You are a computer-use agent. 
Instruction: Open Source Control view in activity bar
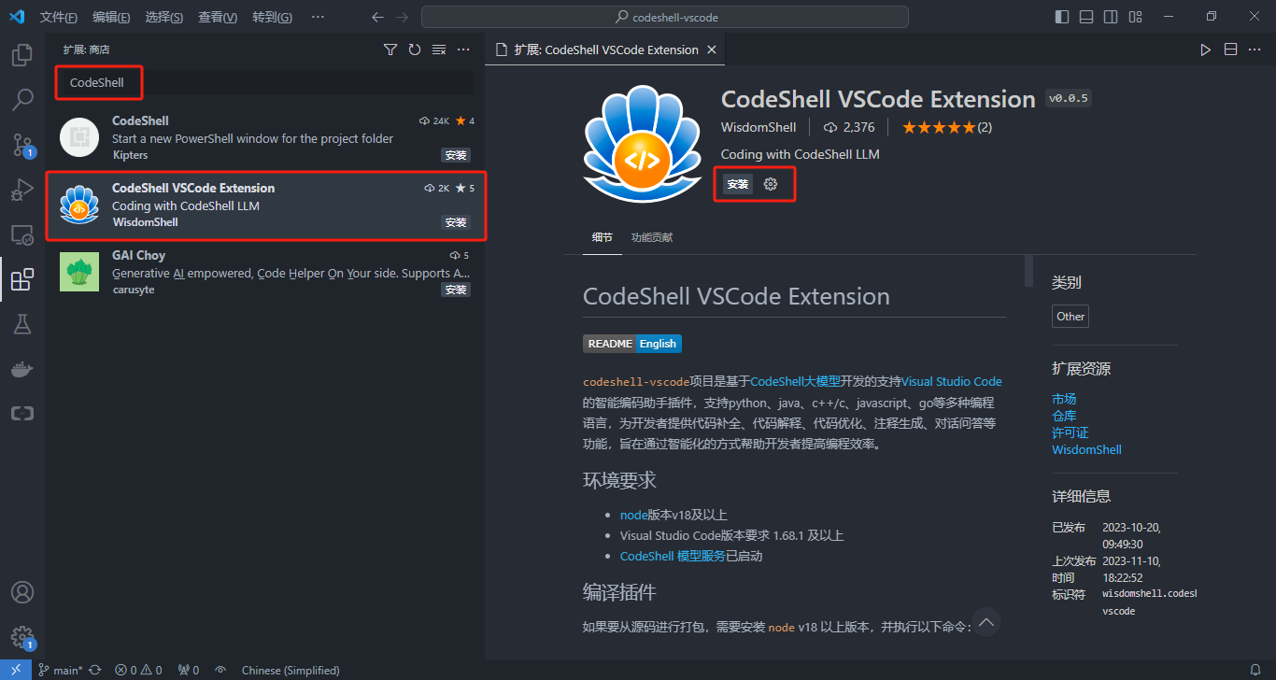22,145
